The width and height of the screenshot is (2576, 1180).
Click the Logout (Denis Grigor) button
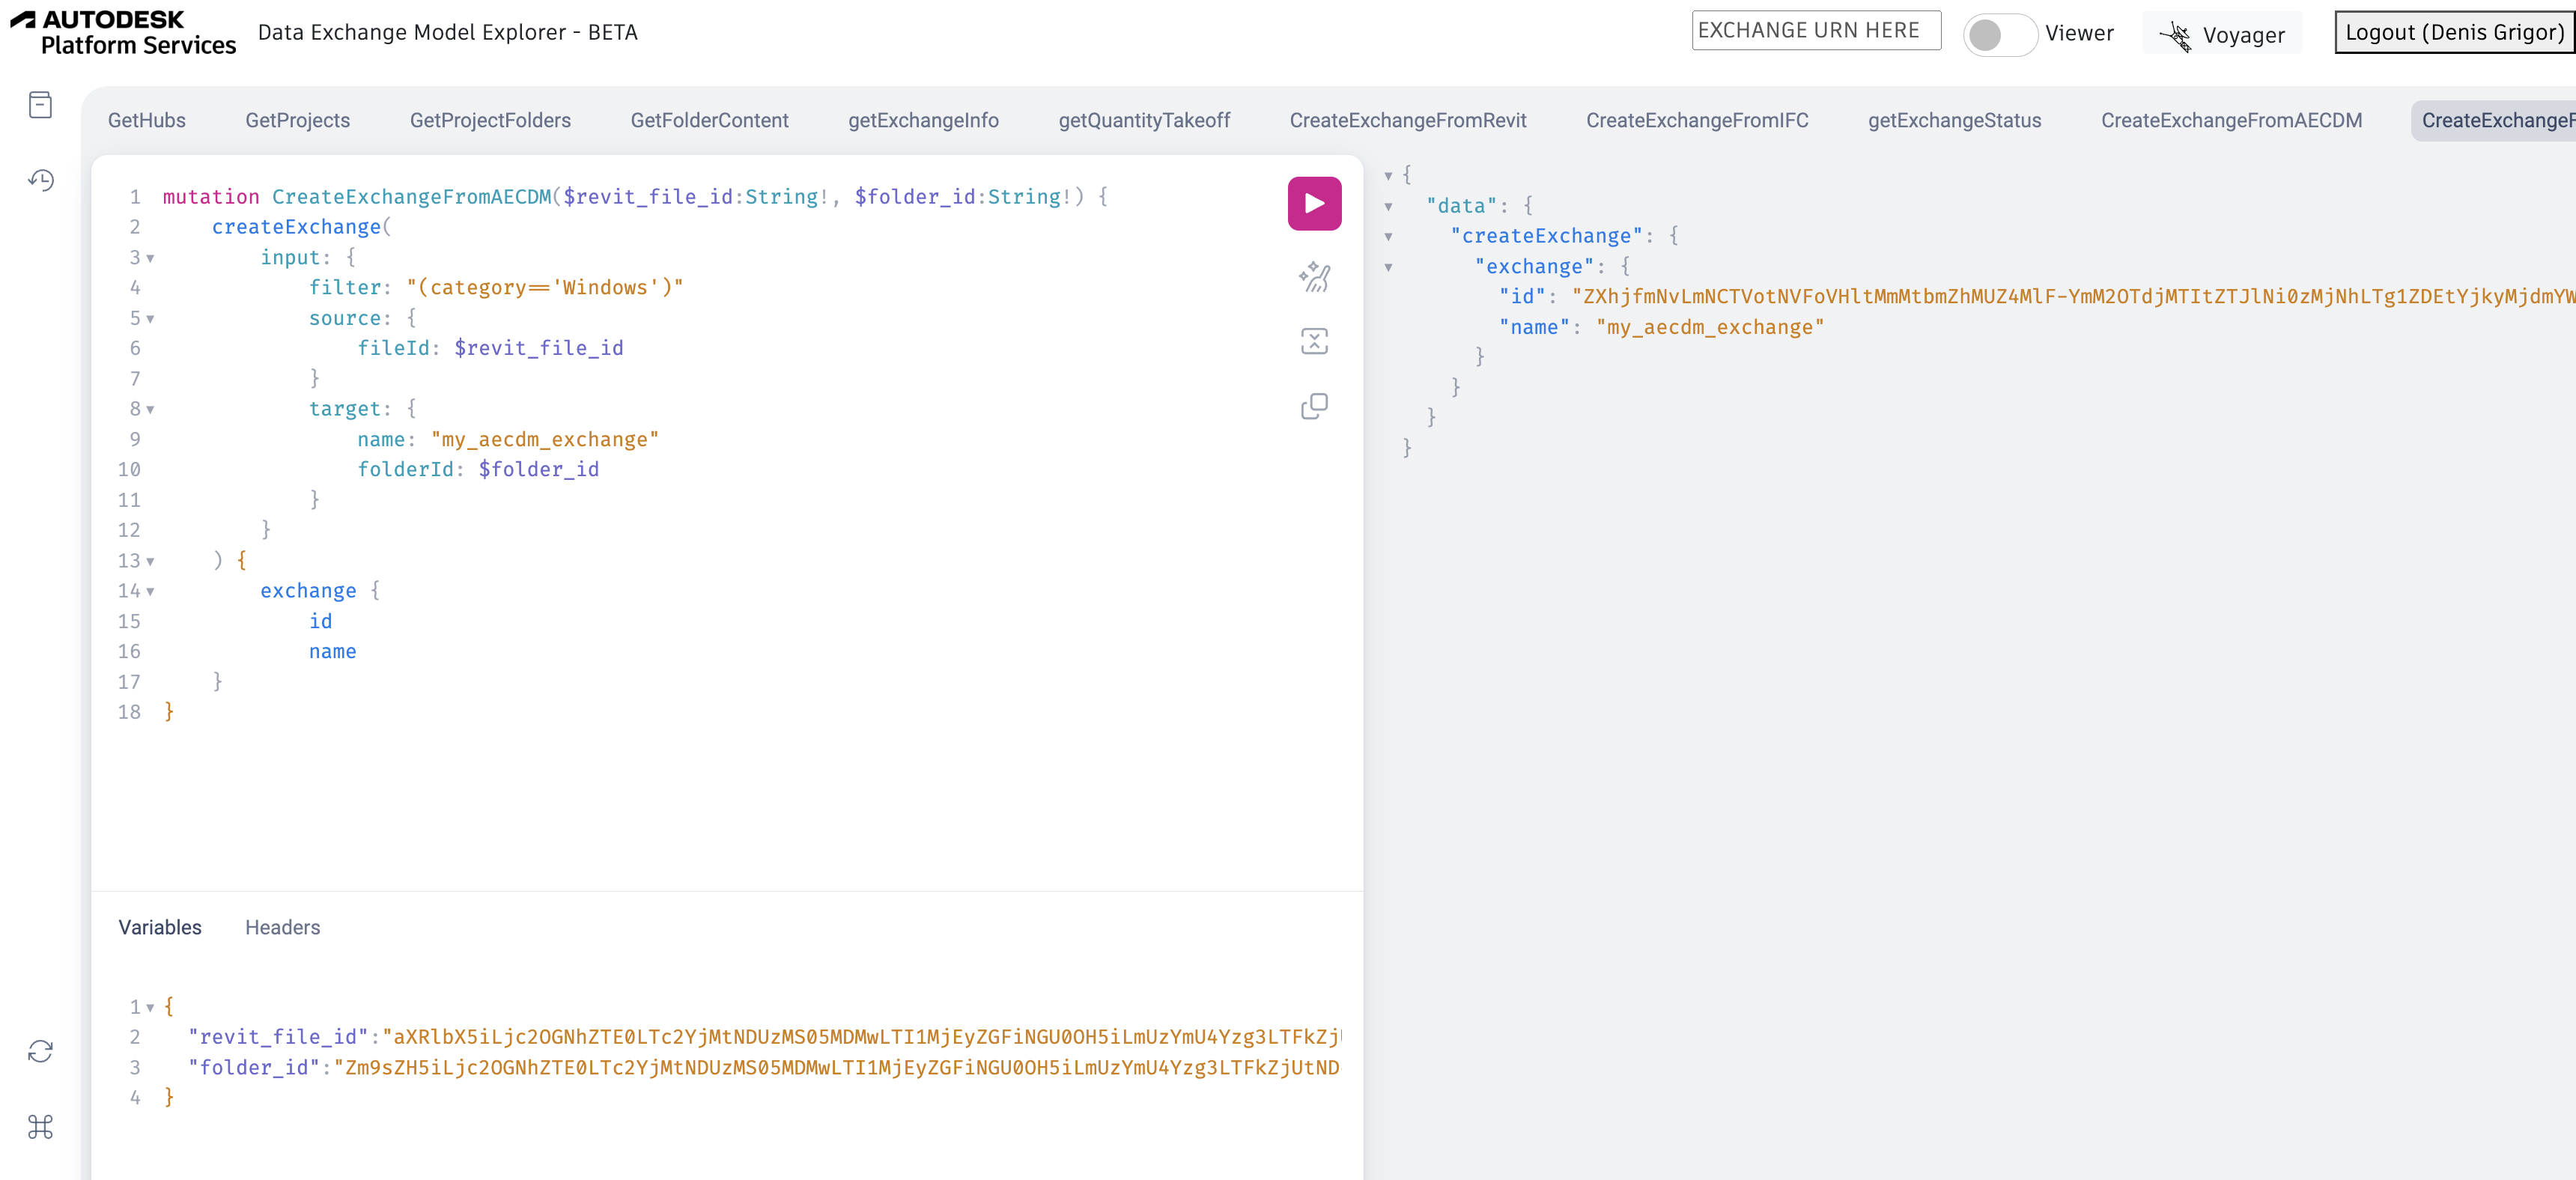[x=2454, y=33]
